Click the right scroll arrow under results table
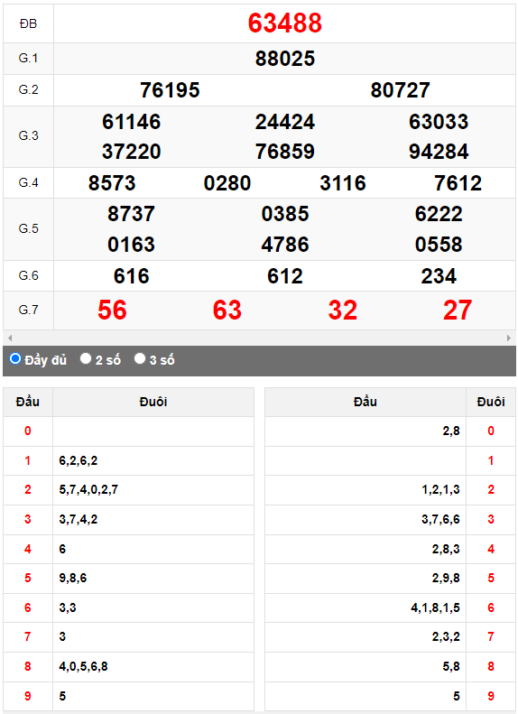The width and height of the screenshot is (518, 714). pyautogui.click(x=509, y=338)
